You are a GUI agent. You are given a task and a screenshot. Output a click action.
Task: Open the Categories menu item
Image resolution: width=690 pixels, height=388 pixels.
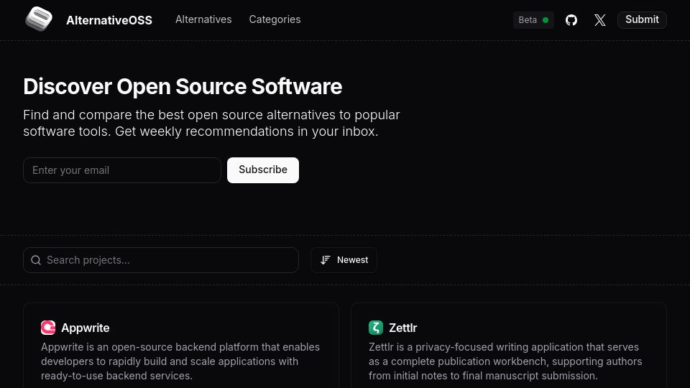click(x=275, y=19)
